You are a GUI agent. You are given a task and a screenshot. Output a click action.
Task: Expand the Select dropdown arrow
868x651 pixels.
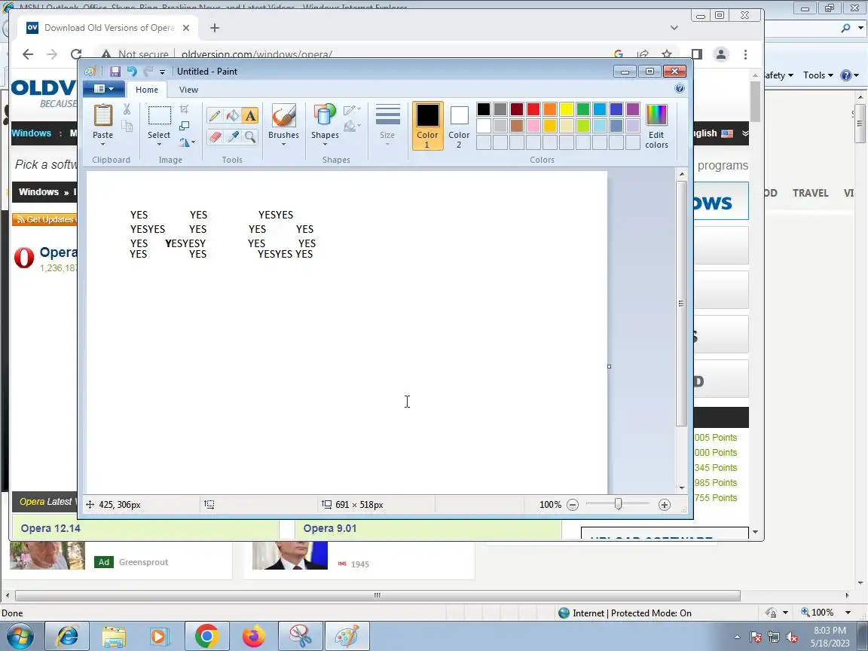159,145
